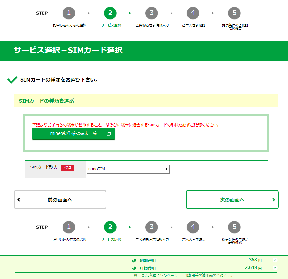
Task: Click step 1 circle in the bottom step bar
Action: pyautogui.click(x=69, y=227)
